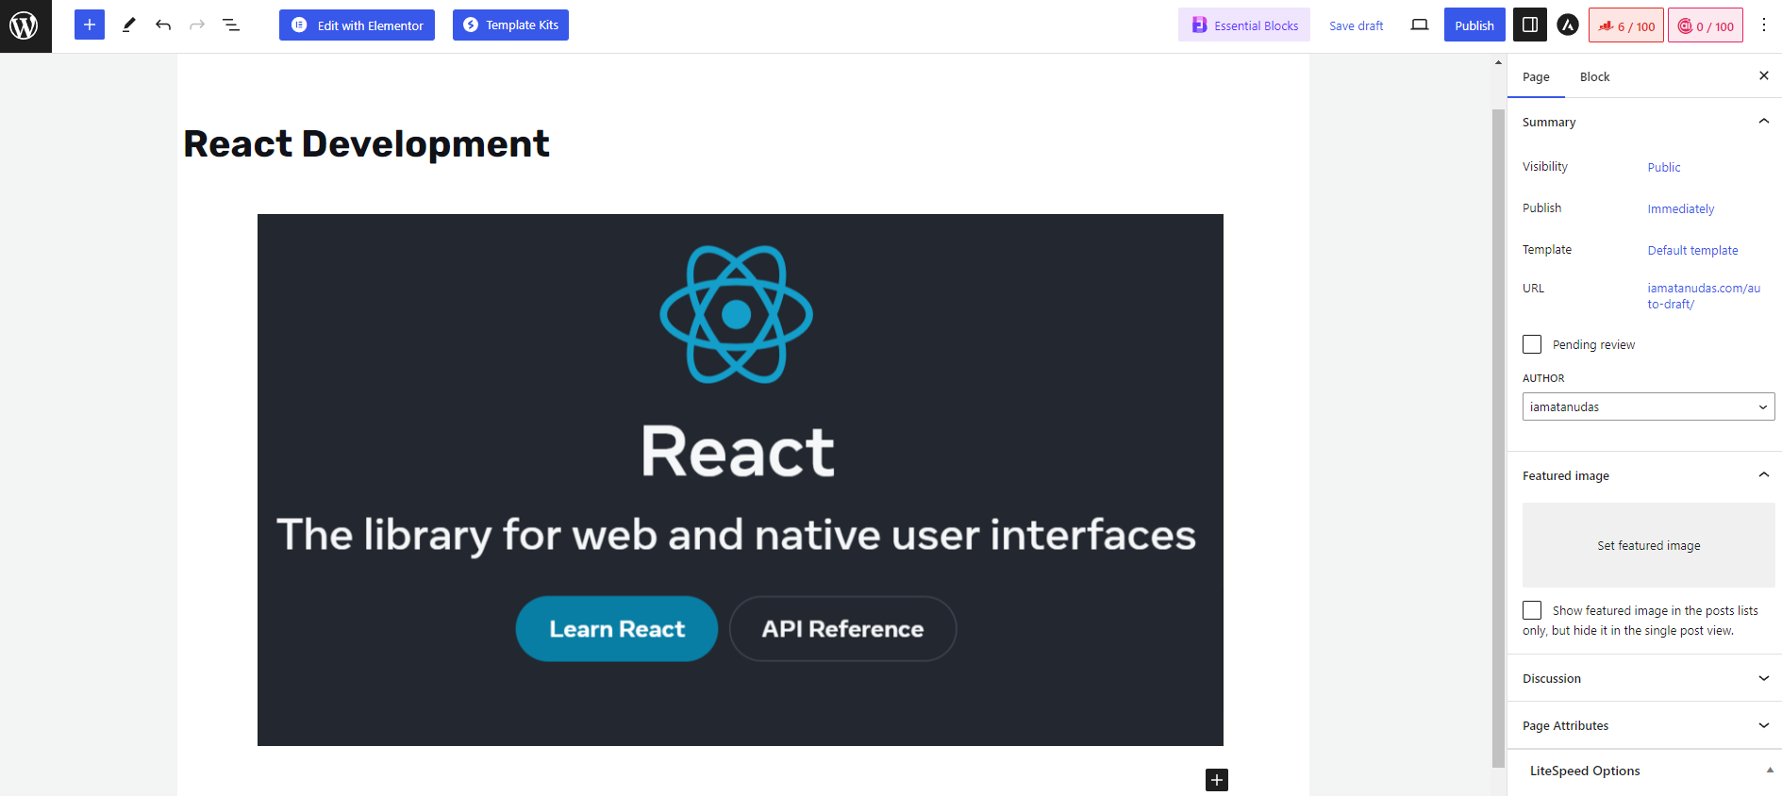Image resolution: width=1782 pixels, height=796 pixels.
Task: Expand the Page Attributes panel
Action: click(1644, 725)
